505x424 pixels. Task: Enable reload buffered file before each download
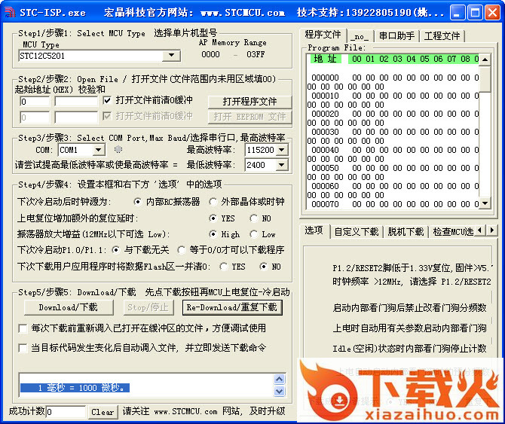(23, 328)
